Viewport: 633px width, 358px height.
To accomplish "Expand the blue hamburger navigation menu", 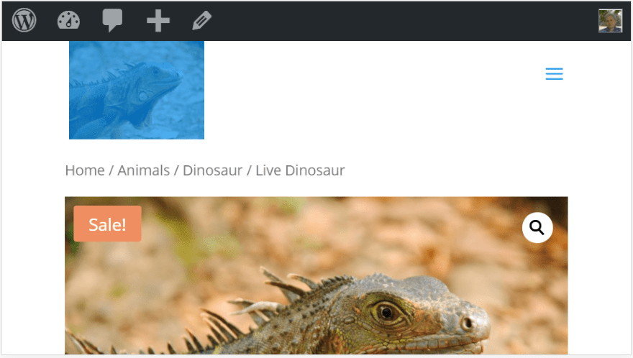I will coord(554,74).
